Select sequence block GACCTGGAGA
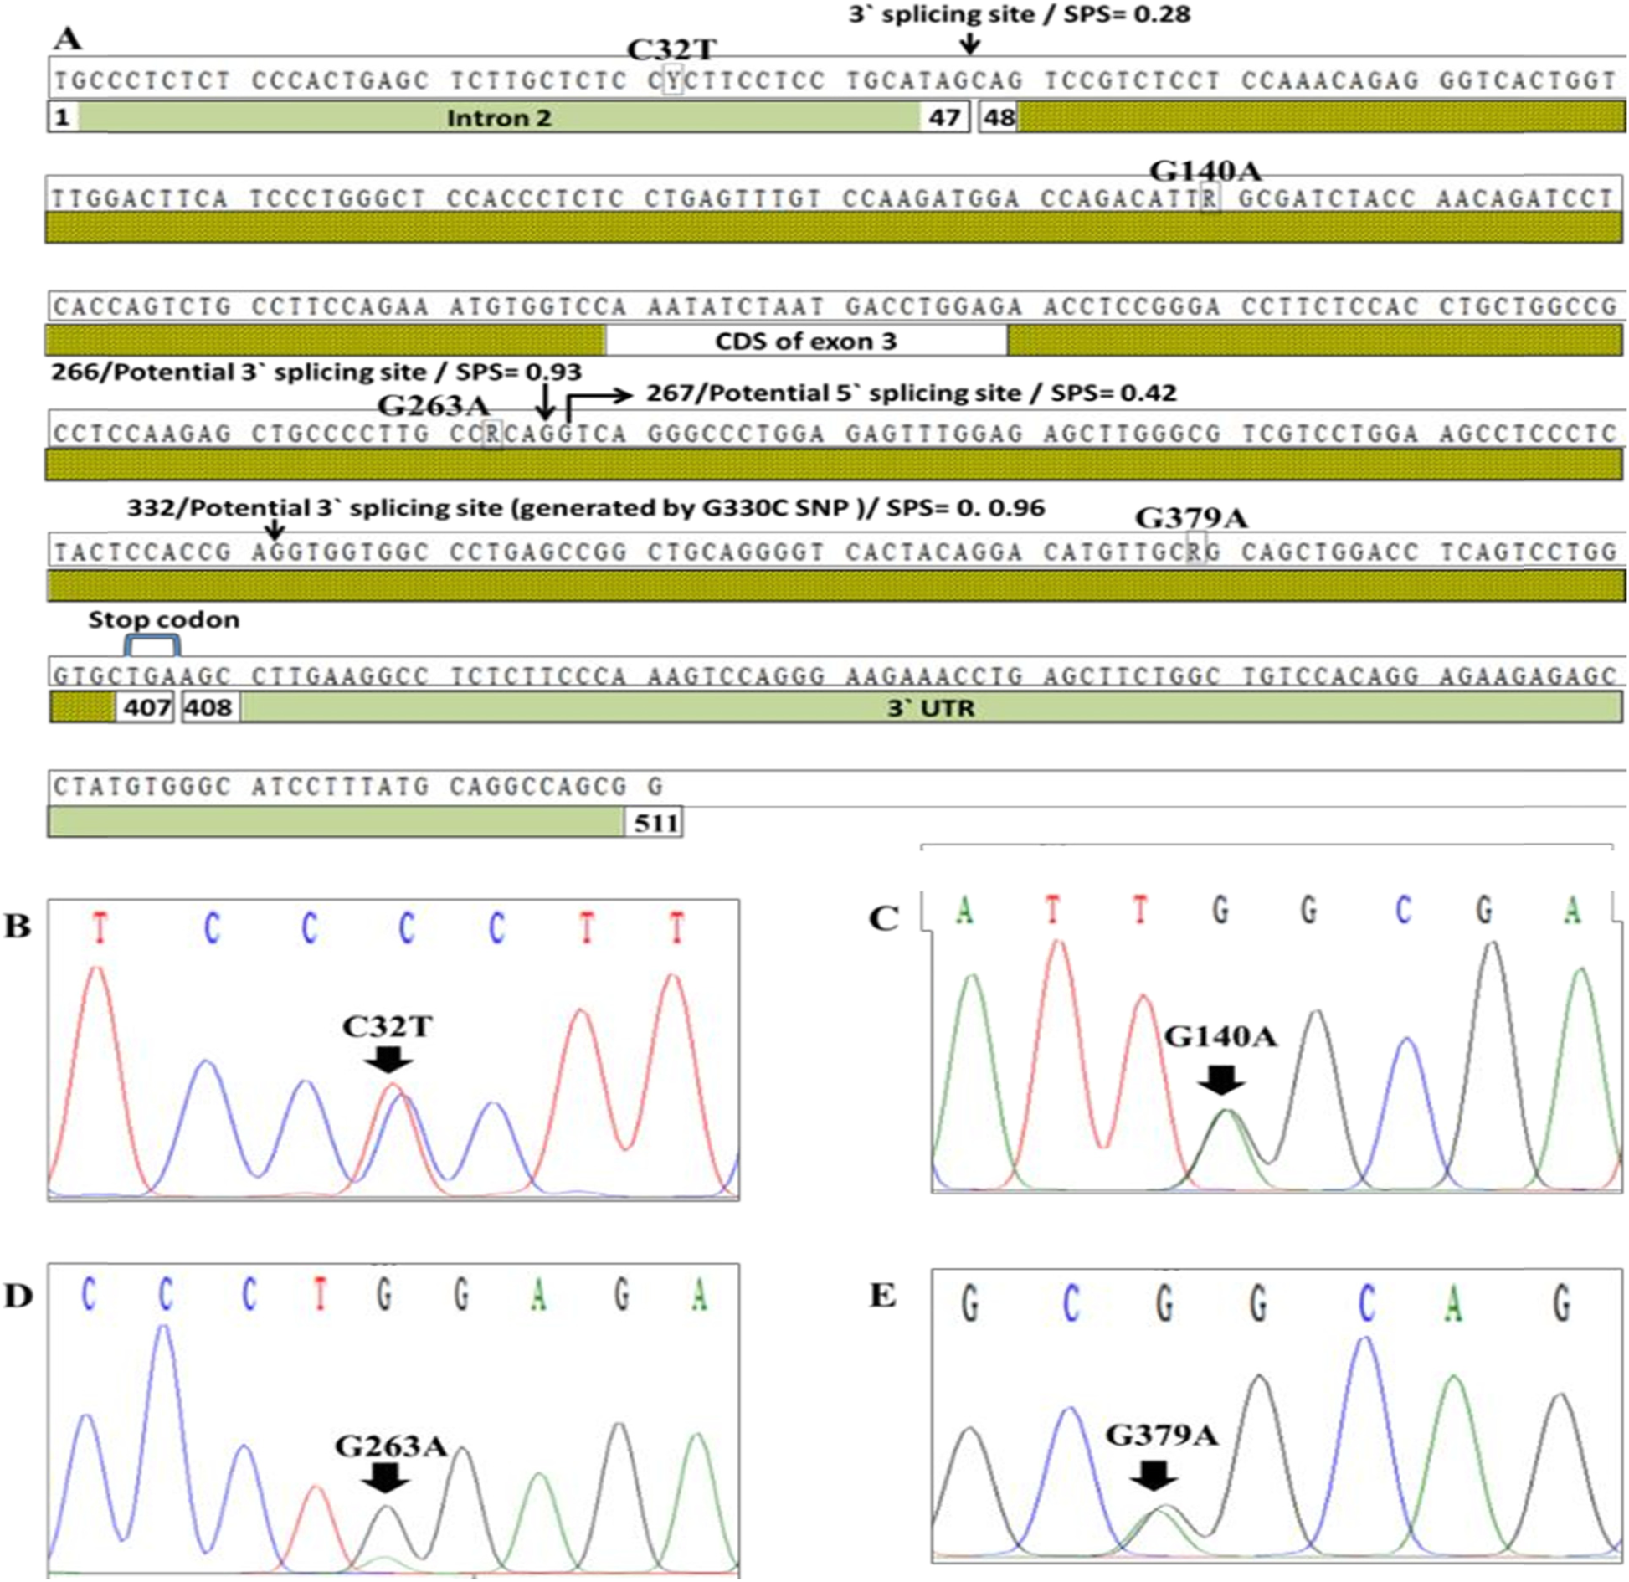Screen dimensions: 1629x1582 pos(933,306)
